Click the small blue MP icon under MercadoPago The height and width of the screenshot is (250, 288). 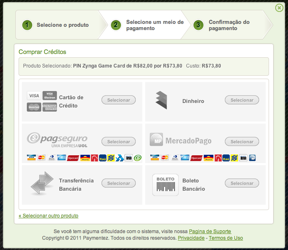(x=253, y=158)
